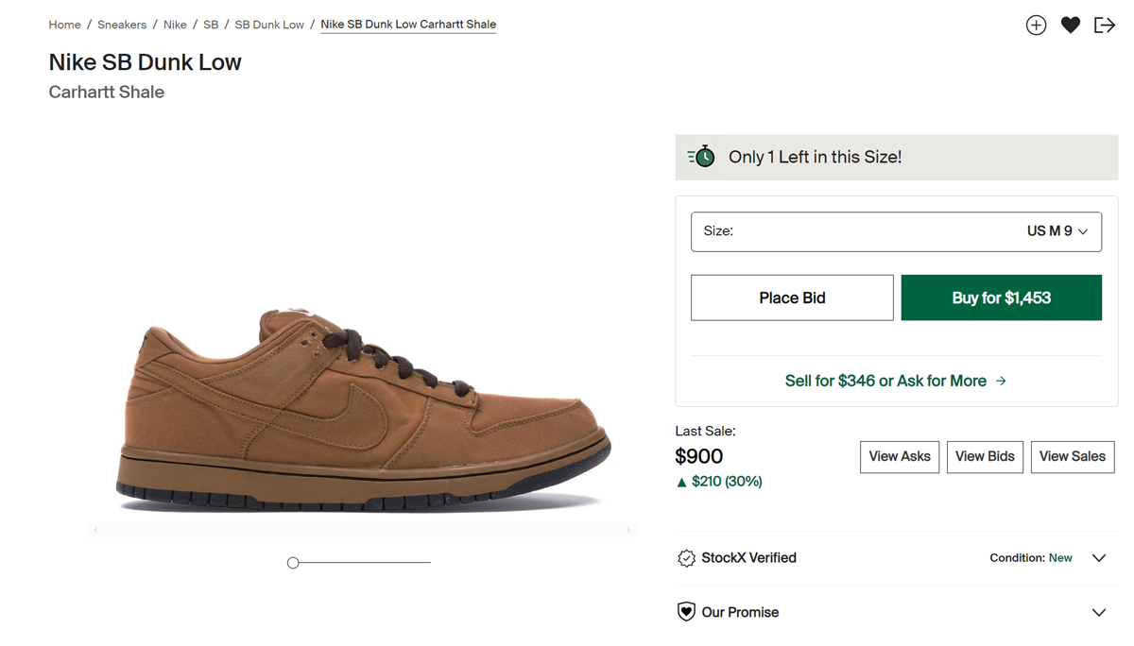Click the stopwatch icon in stock banner

tap(702, 157)
